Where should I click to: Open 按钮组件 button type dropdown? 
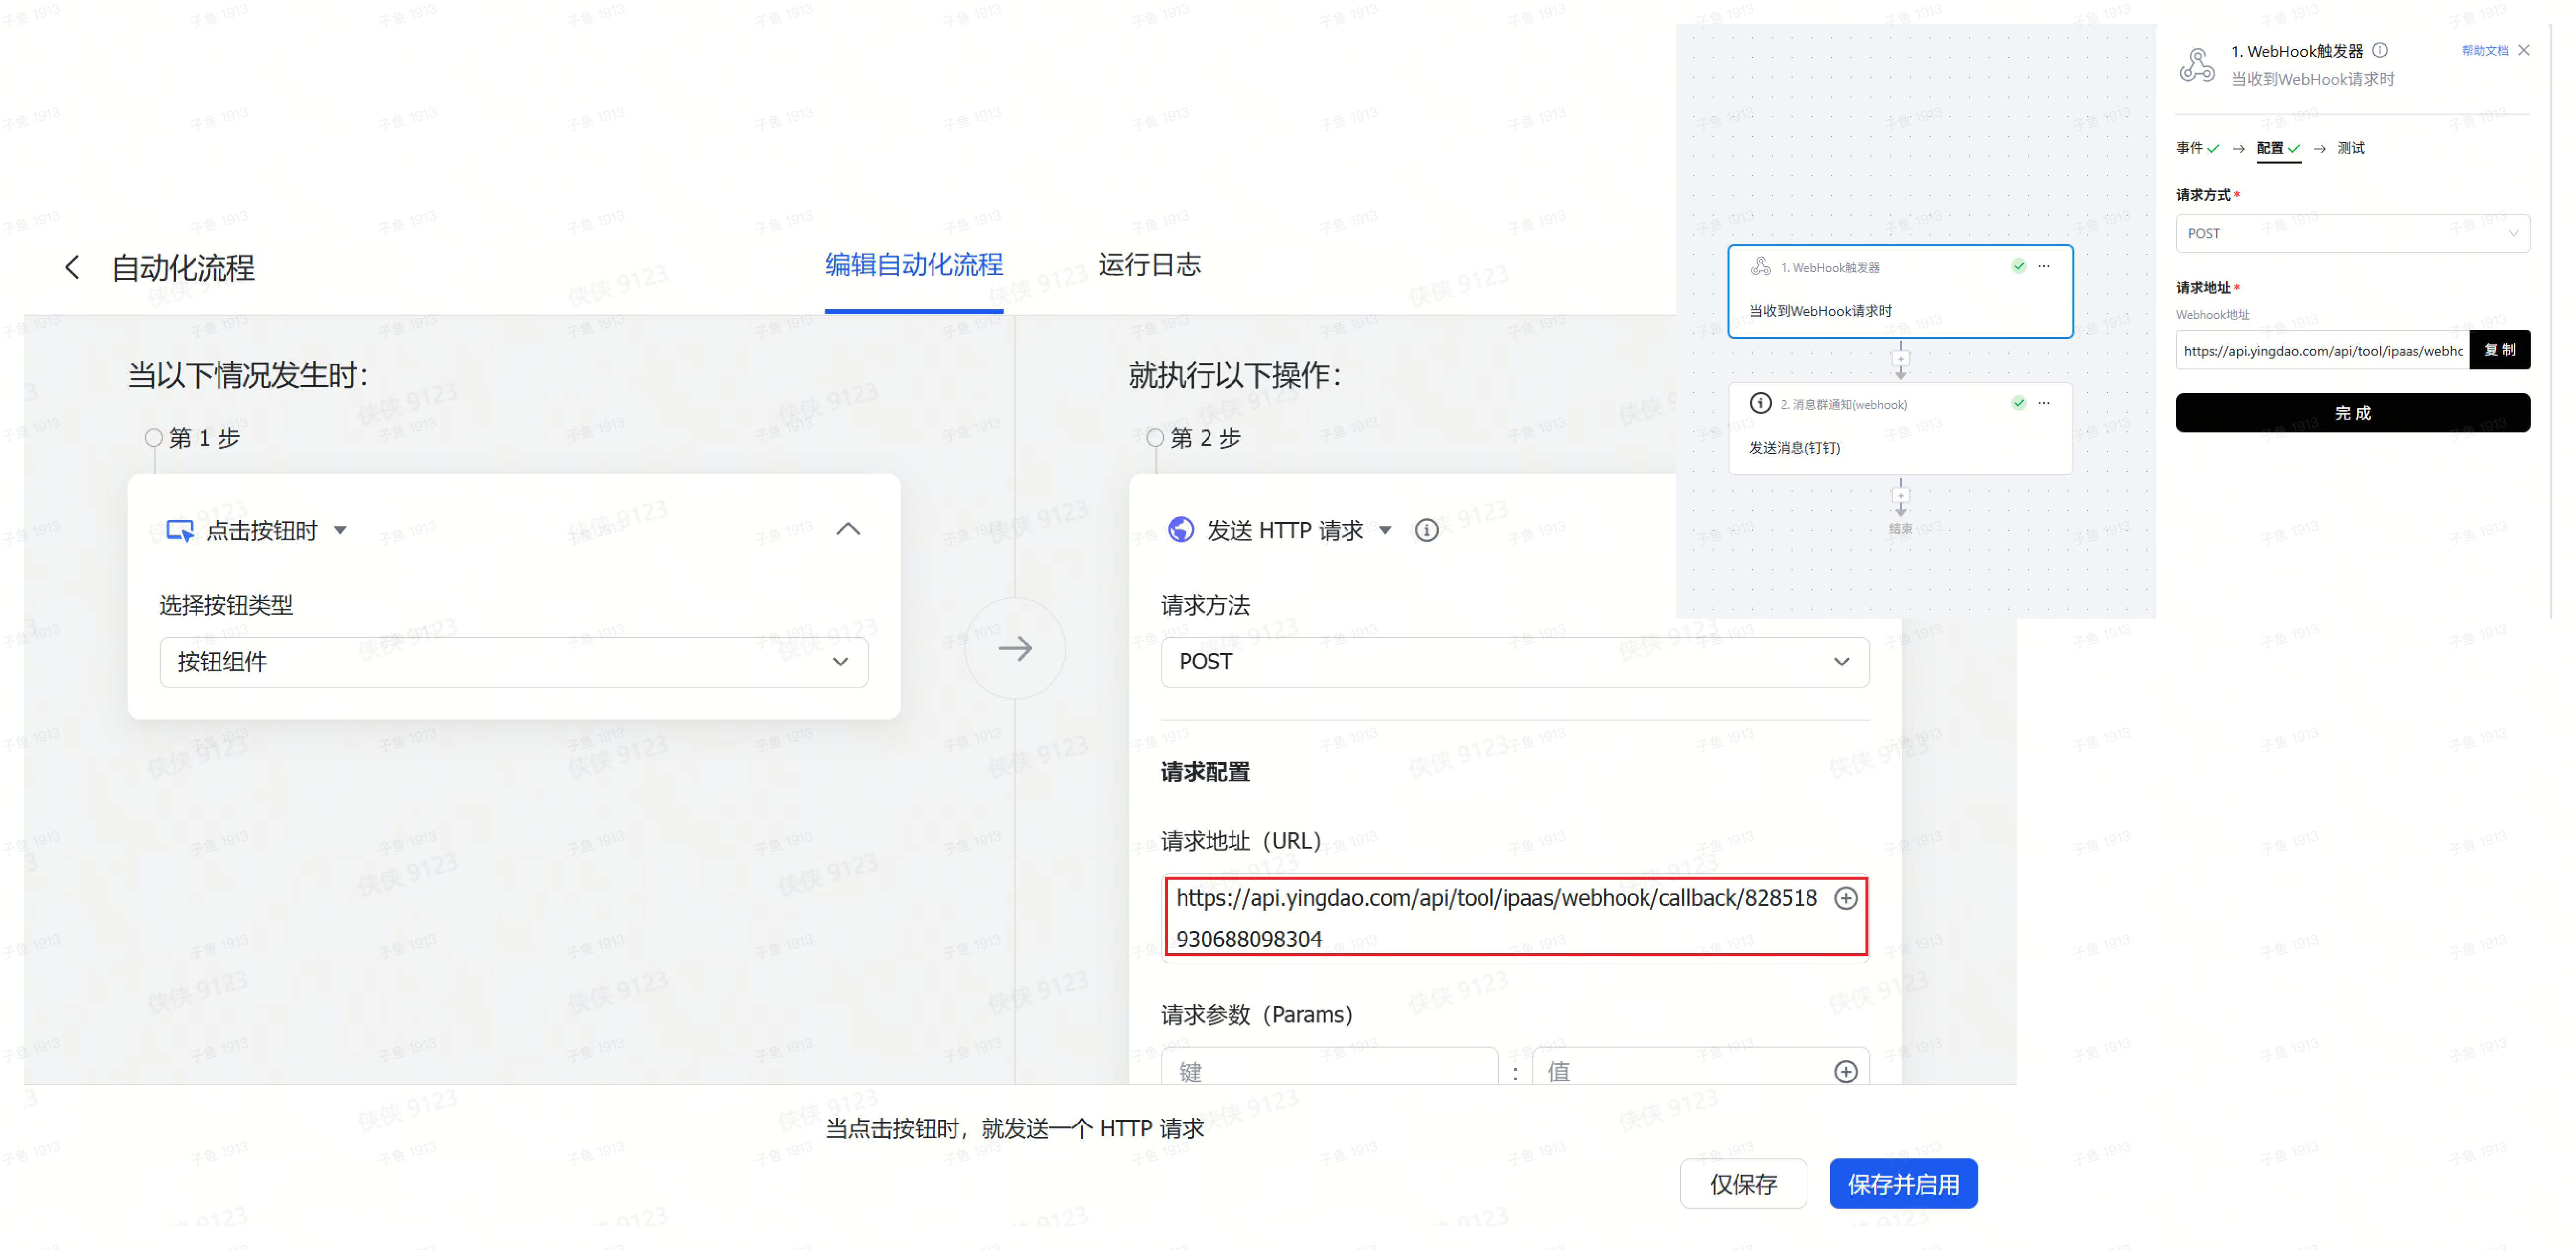(x=513, y=661)
